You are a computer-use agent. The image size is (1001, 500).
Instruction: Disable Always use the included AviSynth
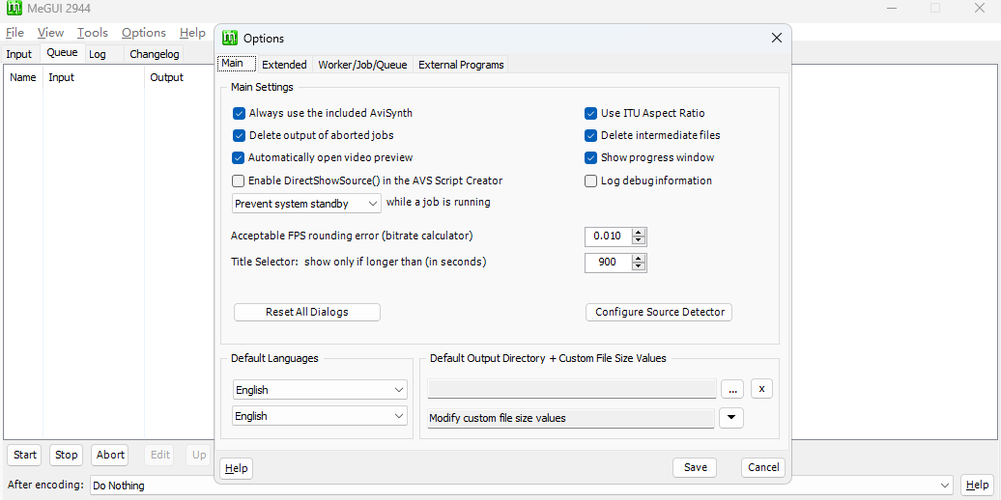[240, 113]
